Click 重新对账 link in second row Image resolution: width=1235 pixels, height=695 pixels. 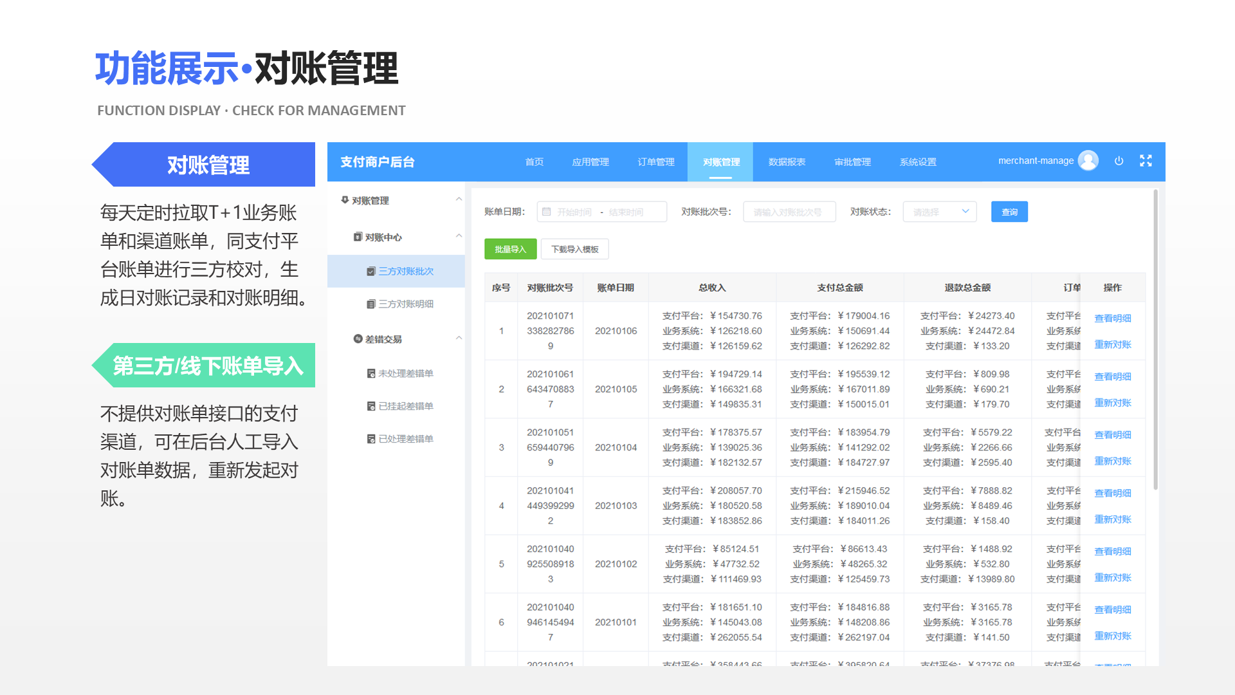click(1112, 402)
